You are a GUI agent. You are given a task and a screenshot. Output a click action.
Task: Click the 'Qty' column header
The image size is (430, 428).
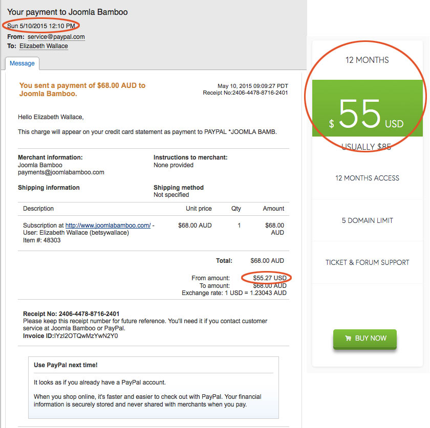coord(236,209)
